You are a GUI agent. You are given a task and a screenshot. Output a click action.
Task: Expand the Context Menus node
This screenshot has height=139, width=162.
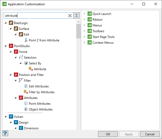(x=84, y=42)
